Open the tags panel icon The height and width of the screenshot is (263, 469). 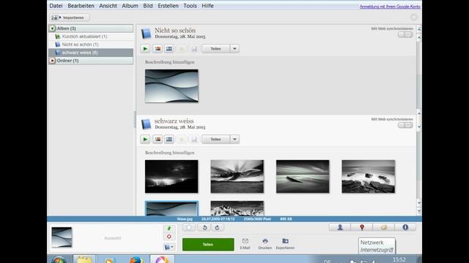tap(384, 227)
